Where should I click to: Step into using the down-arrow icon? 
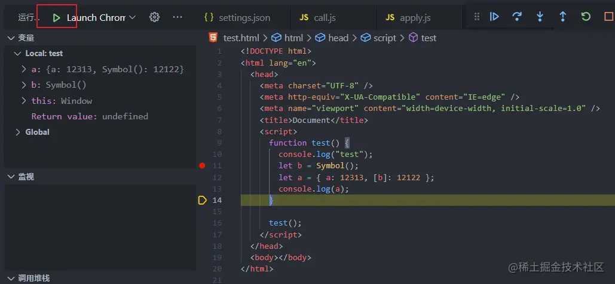[540, 17]
